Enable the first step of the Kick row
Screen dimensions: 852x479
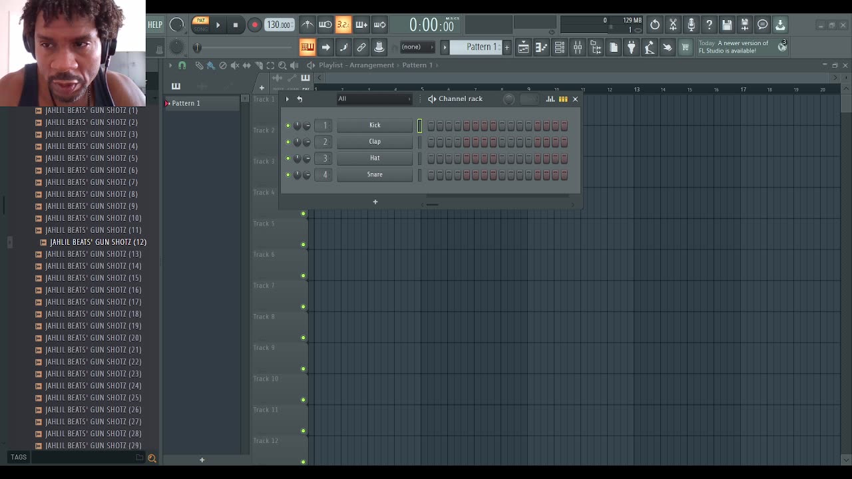[431, 125]
